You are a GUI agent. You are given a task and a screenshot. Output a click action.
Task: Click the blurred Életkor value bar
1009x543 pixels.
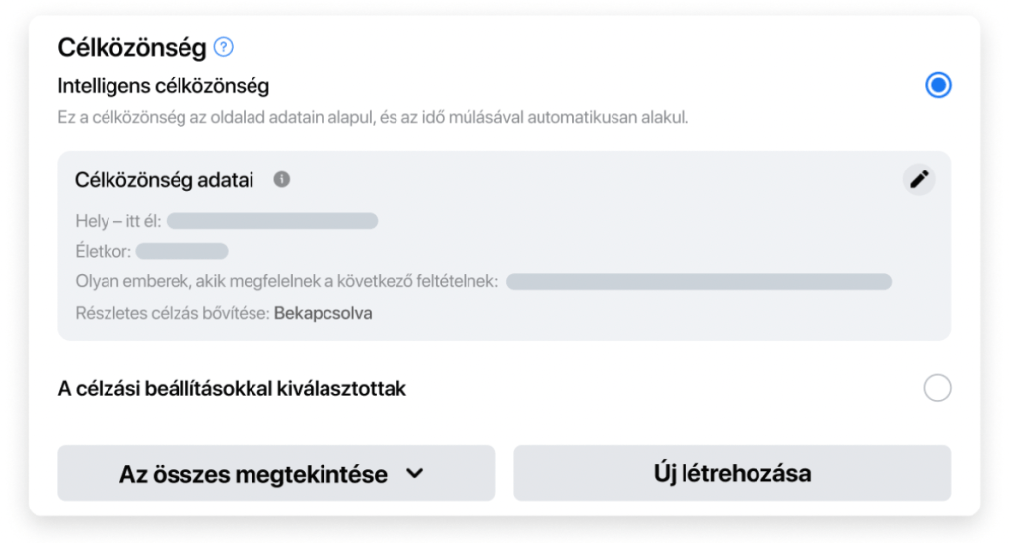click(181, 251)
